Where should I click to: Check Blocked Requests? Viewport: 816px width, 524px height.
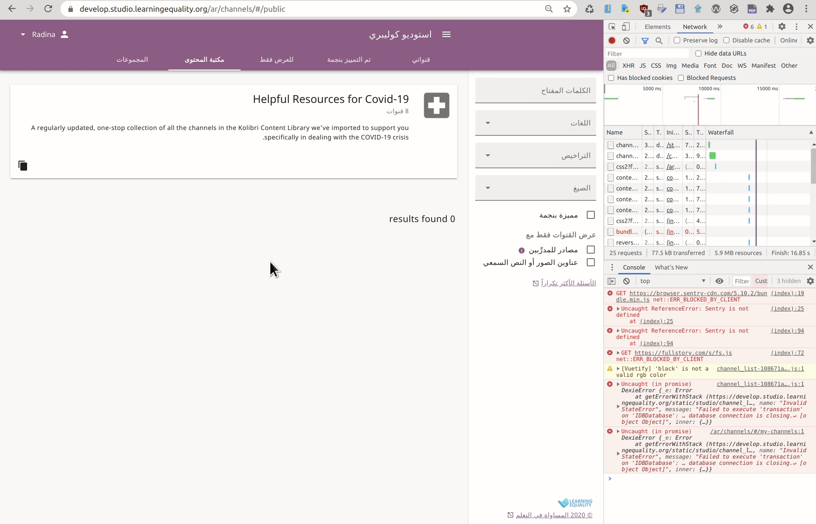(x=681, y=78)
